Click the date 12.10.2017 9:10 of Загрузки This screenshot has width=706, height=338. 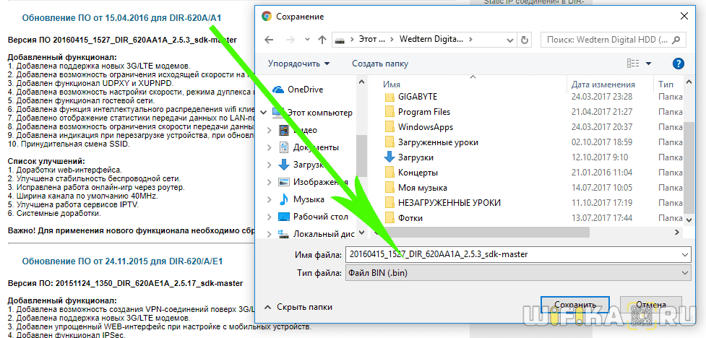(600, 157)
